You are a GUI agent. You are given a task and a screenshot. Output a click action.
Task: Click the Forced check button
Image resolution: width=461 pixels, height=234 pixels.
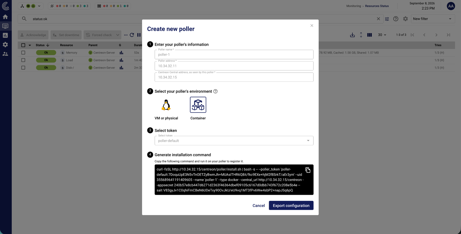[99, 35]
